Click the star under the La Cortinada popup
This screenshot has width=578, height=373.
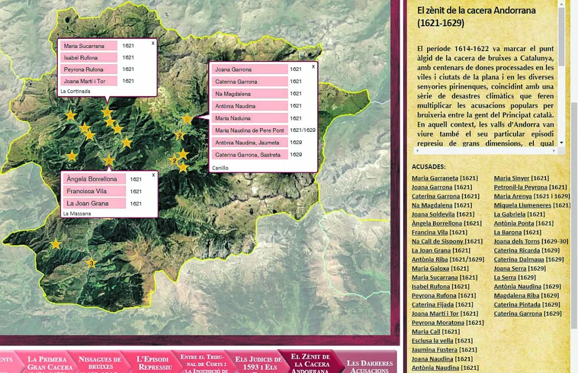click(107, 112)
